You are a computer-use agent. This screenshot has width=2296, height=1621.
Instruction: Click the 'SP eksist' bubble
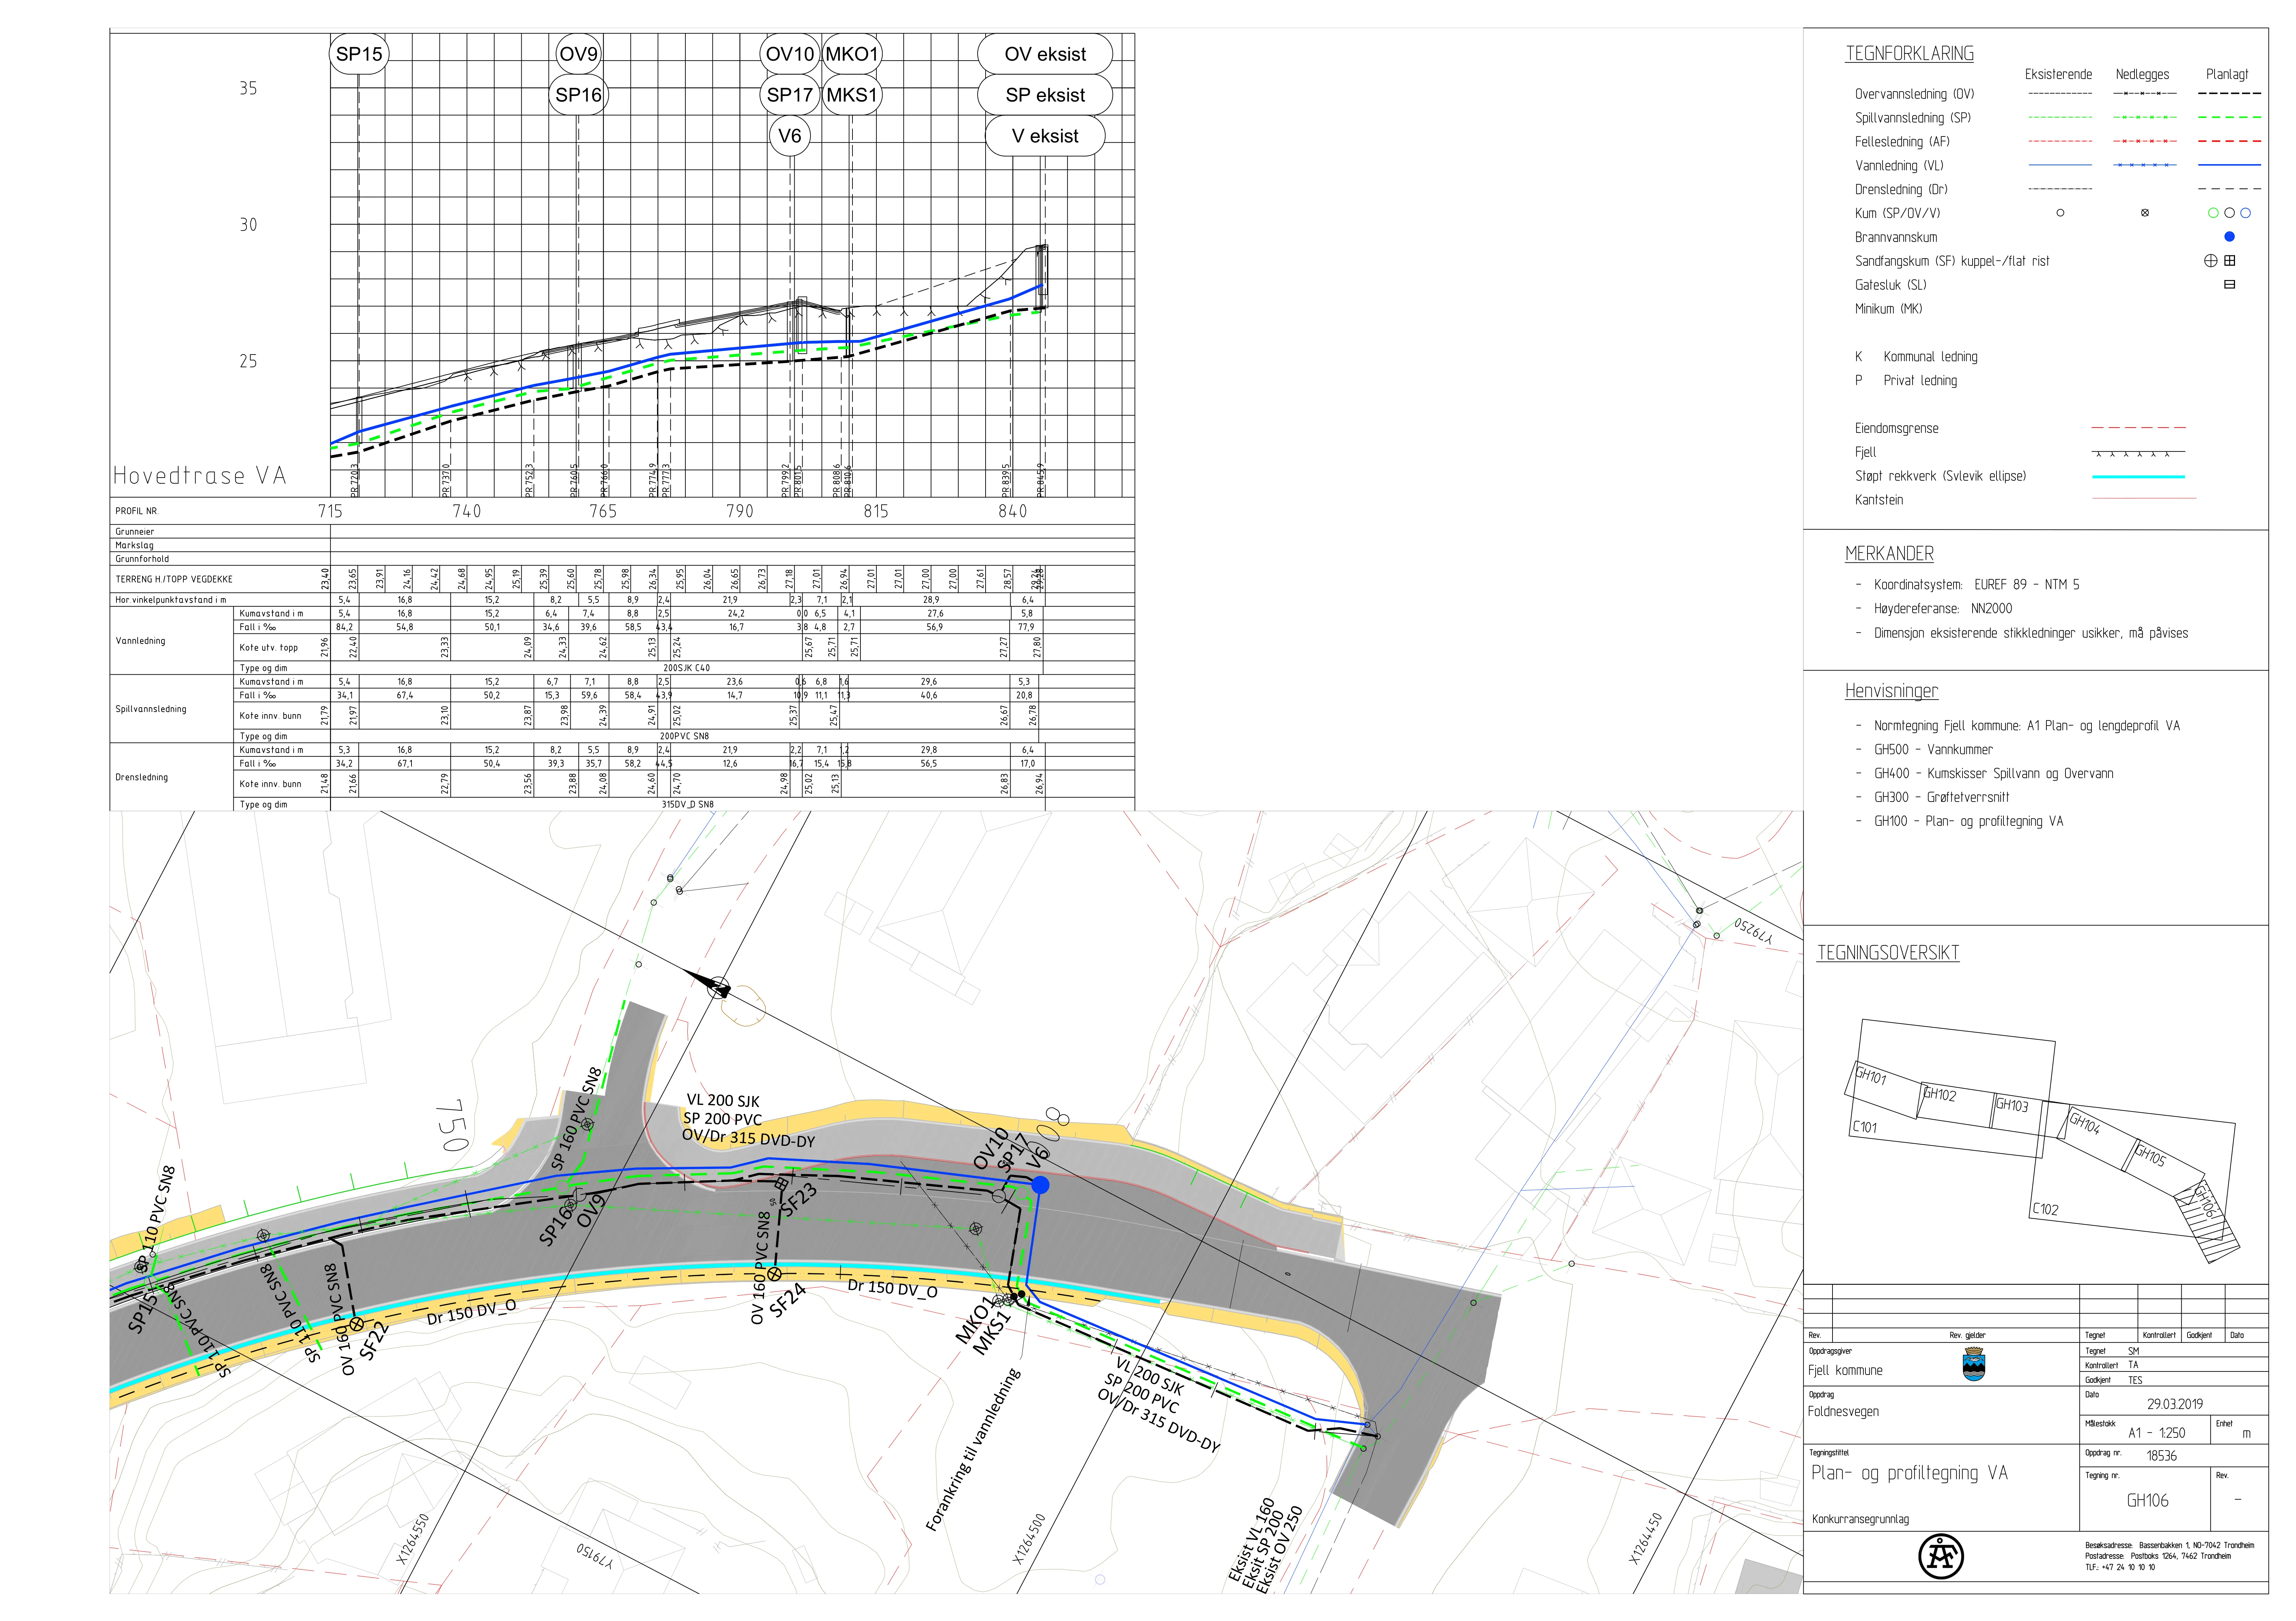pos(1045,95)
